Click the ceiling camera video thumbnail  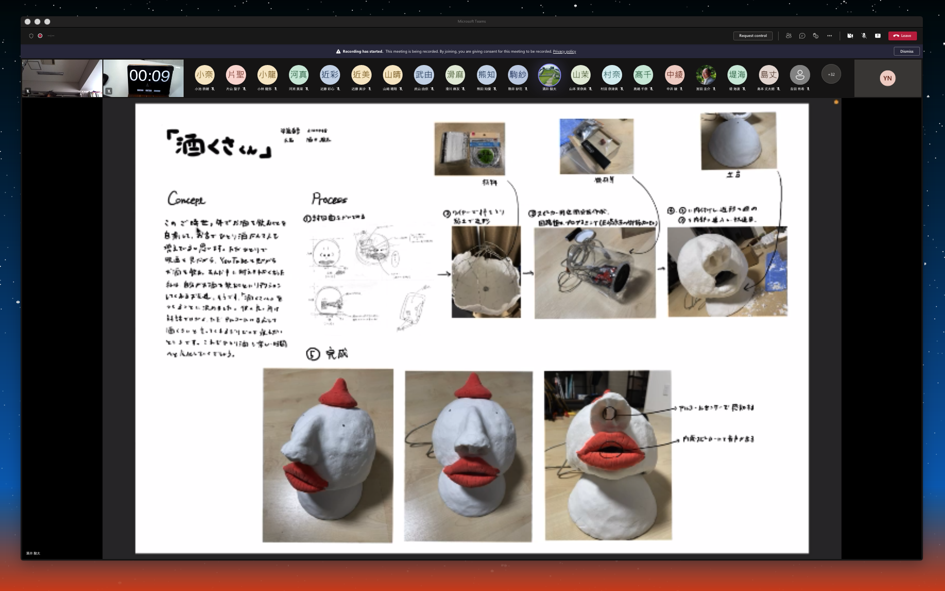(x=62, y=78)
